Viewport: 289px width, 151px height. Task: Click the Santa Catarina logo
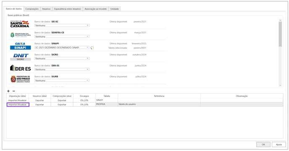20,24
